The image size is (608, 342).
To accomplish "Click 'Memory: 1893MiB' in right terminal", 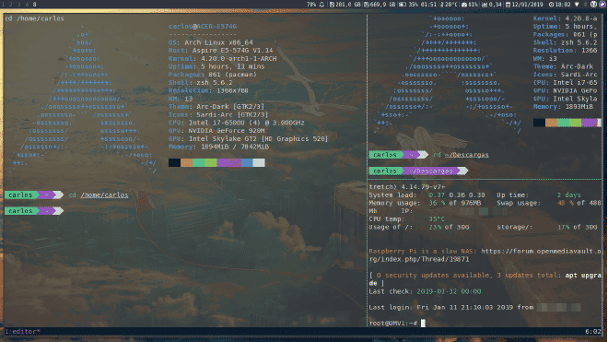I will pos(563,107).
